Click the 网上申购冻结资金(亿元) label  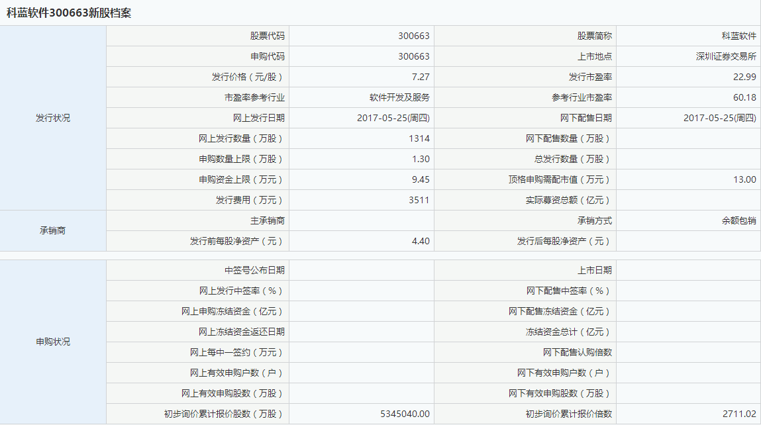[233, 312]
